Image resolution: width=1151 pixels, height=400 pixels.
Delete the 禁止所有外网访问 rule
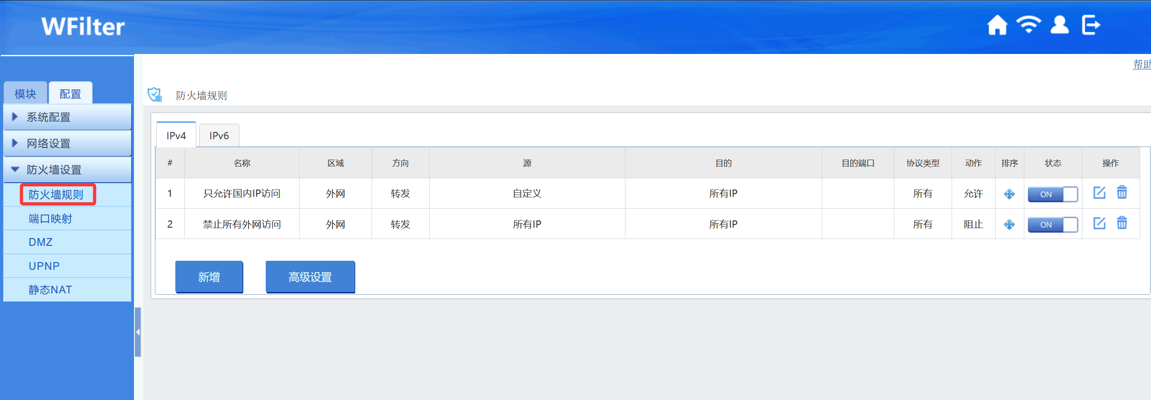(x=1122, y=223)
